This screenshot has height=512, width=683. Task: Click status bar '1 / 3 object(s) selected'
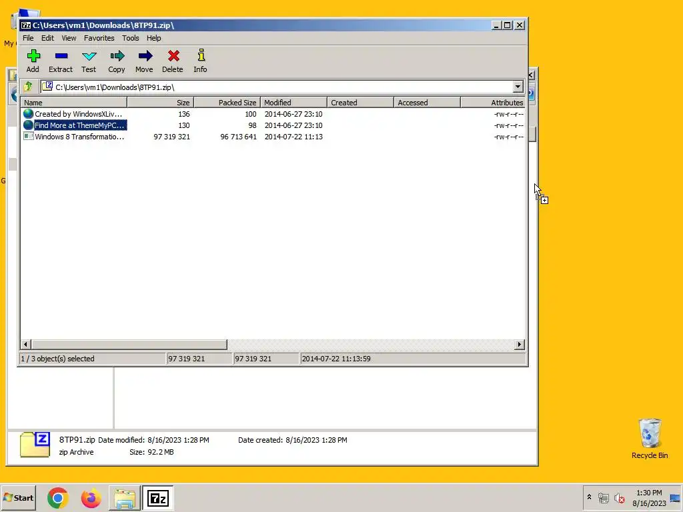click(57, 359)
